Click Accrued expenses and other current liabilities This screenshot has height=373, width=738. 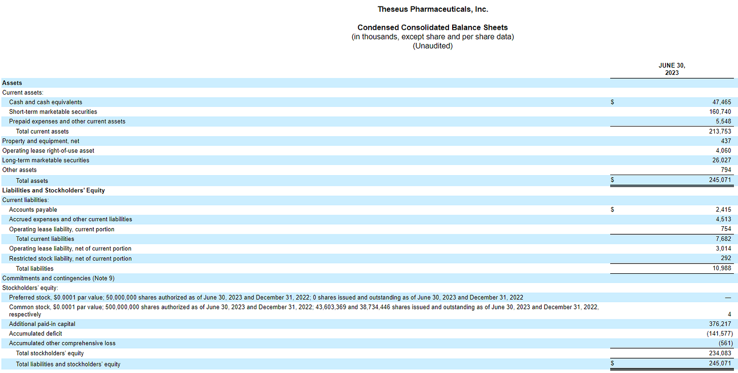point(70,219)
